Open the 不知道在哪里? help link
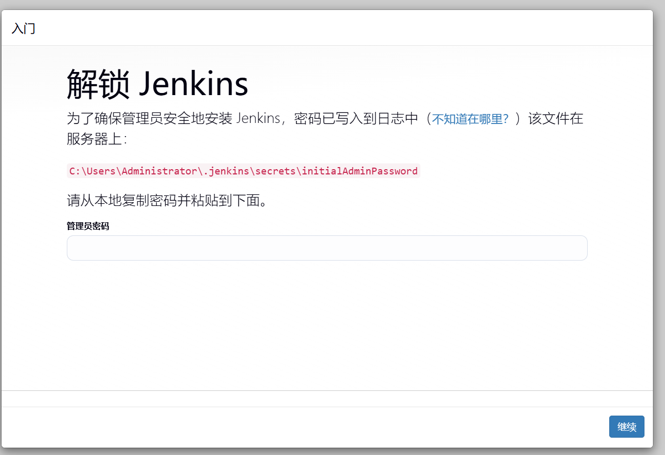The height and width of the screenshot is (455, 665). point(470,119)
